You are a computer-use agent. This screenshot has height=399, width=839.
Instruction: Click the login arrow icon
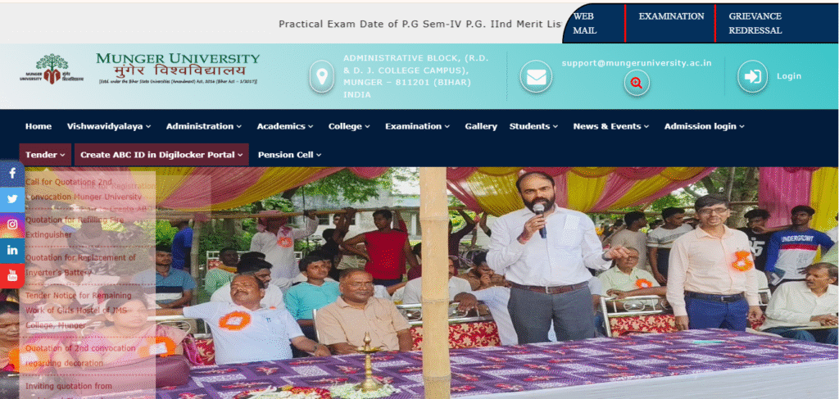tap(752, 76)
